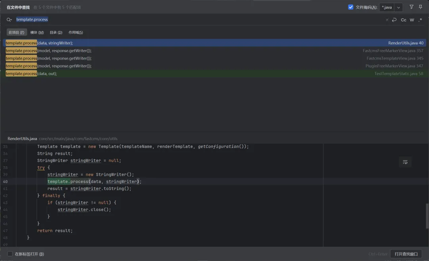Screen dimensions: 429x261
Task: Switch to the 目录 (D) scope tab
Action: point(56,33)
